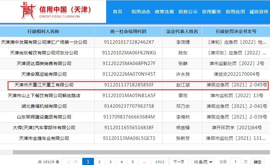This screenshot has width=270, height=165.
Task: Go to page 3 in pagination
Action: 111,162
